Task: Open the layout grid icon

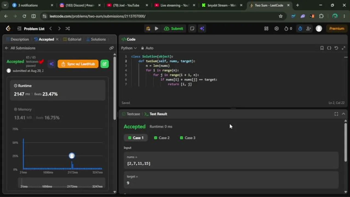Action: pyautogui.click(x=266, y=28)
